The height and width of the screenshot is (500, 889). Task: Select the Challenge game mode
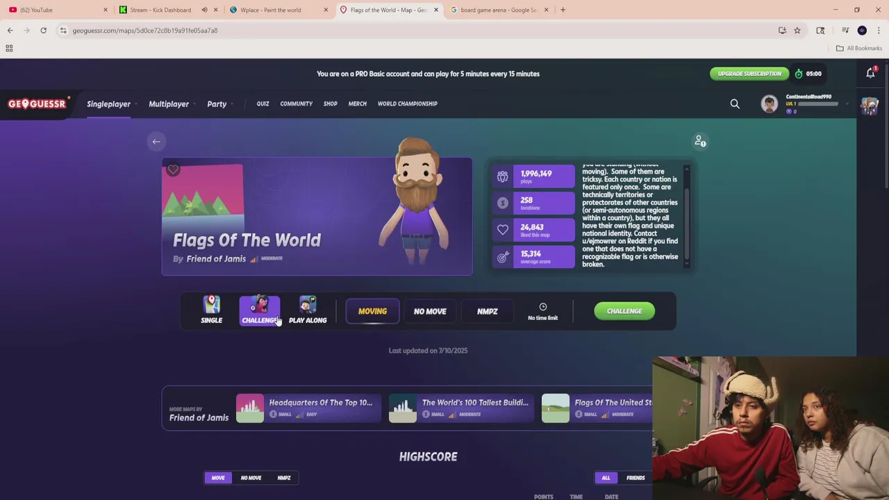[x=260, y=310]
